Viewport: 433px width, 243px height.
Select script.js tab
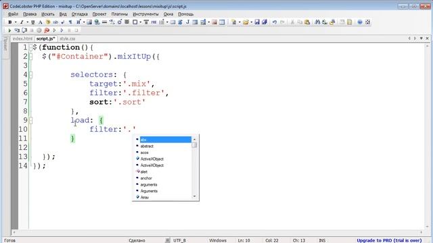(x=45, y=38)
